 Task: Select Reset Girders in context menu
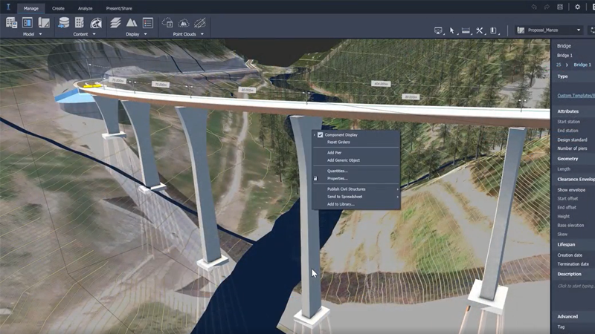tap(338, 142)
